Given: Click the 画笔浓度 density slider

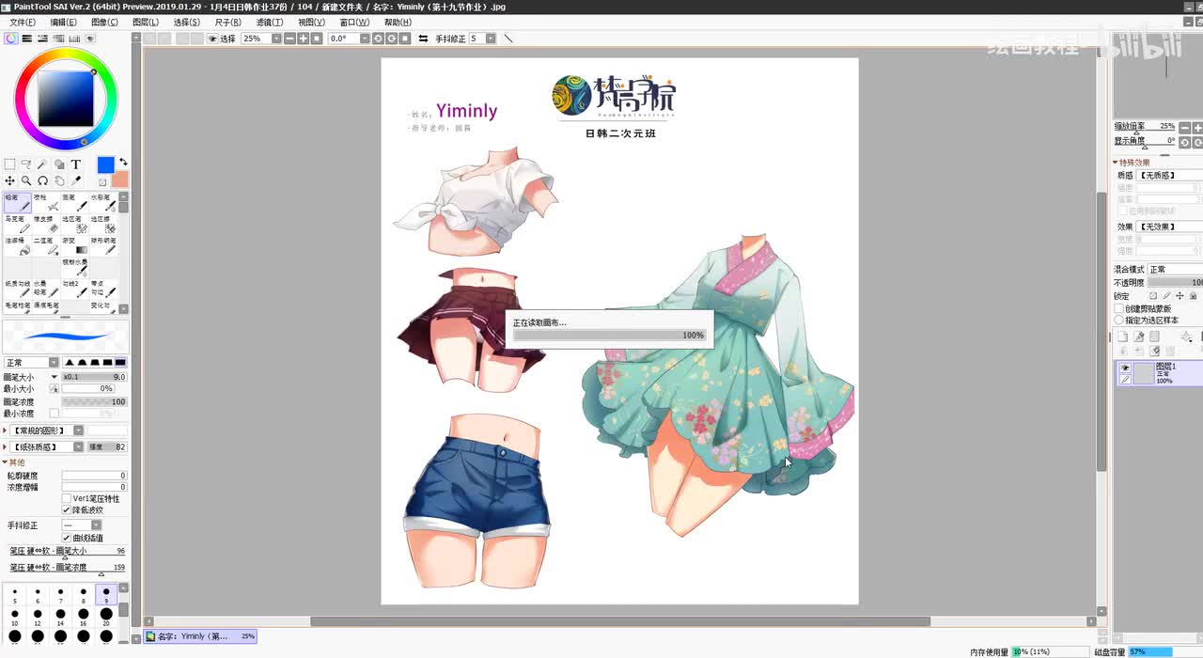Looking at the screenshot, I should point(94,401).
